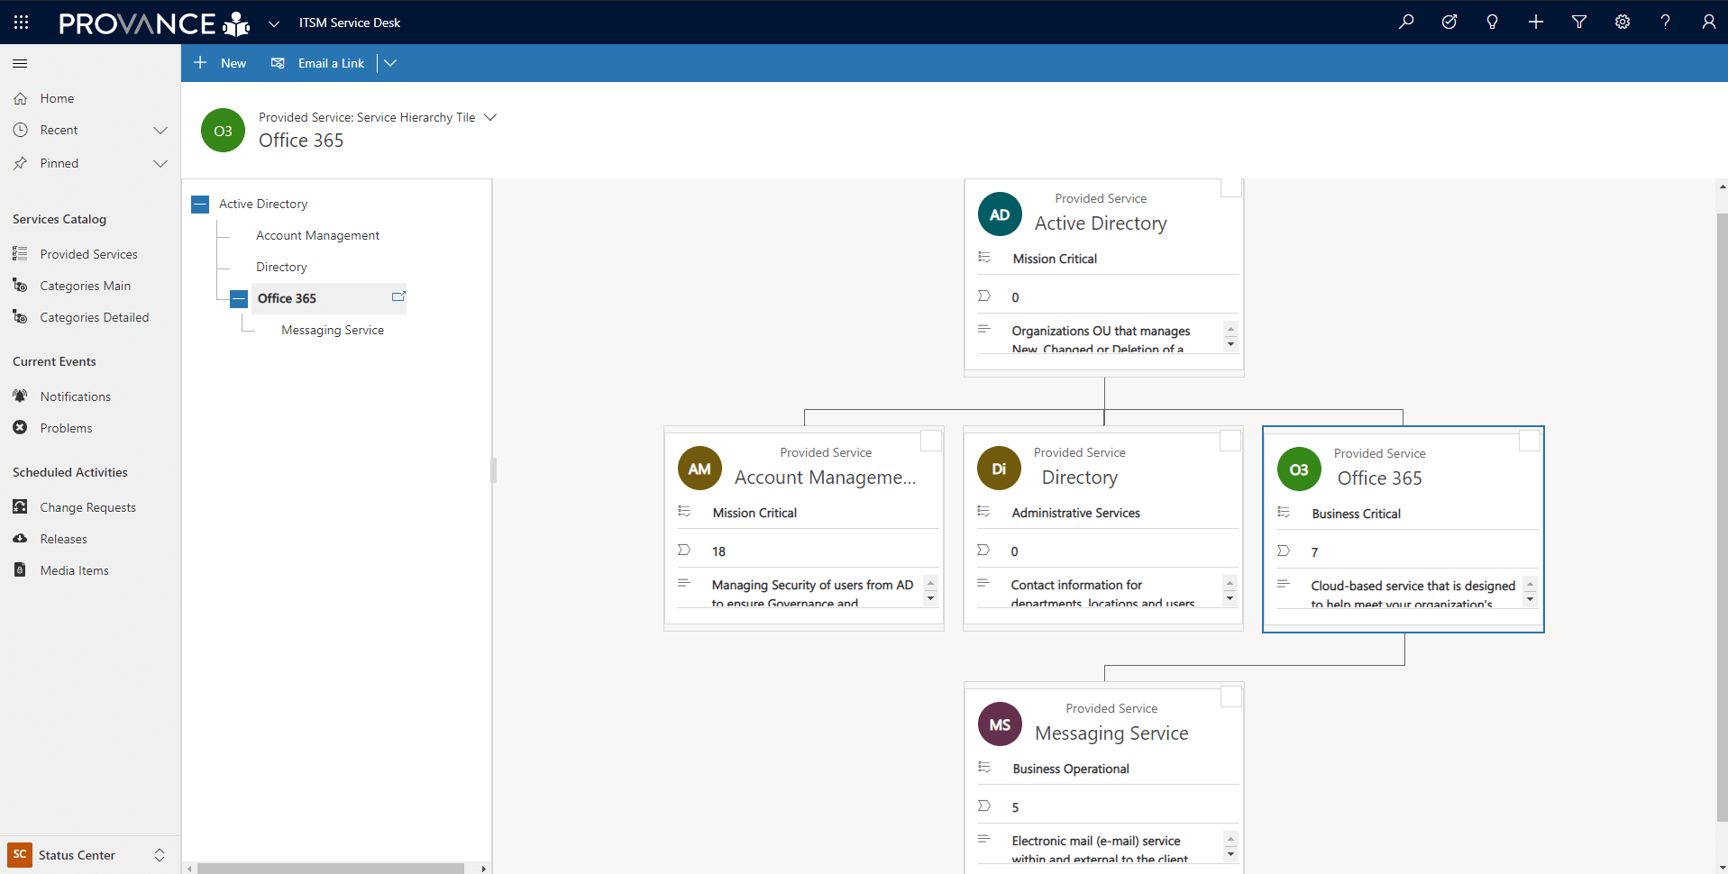Open advanced find filter icon
Viewport: 1728px width, 874px height.
(1579, 22)
